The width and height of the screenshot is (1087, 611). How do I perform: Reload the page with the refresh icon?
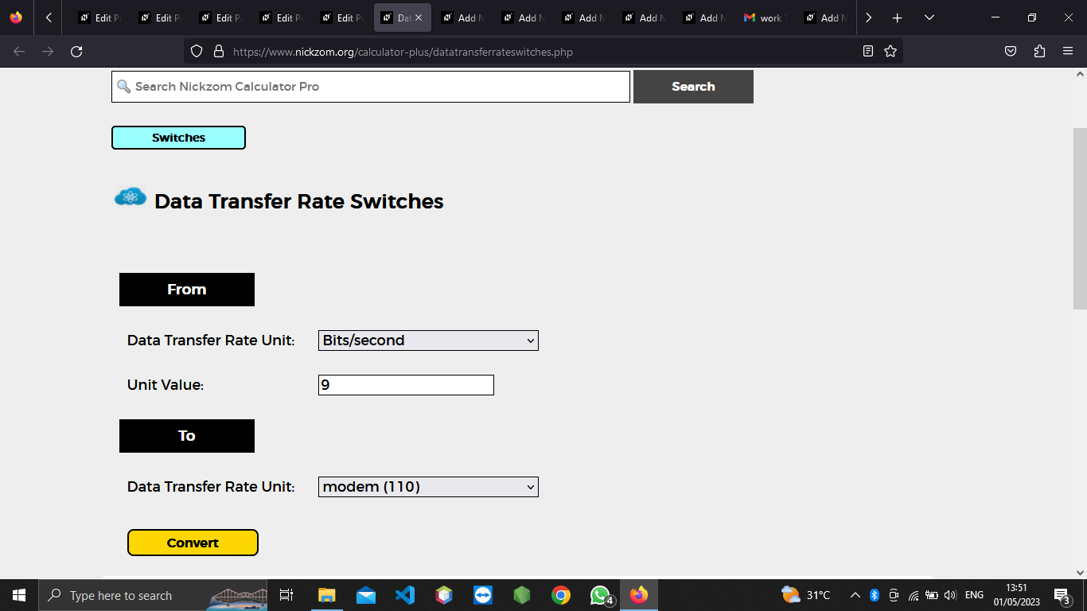[x=76, y=52]
